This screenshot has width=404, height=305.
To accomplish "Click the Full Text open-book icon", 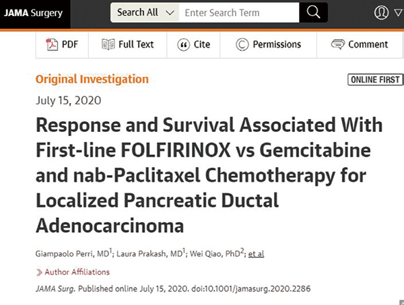I will (x=108, y=44).
